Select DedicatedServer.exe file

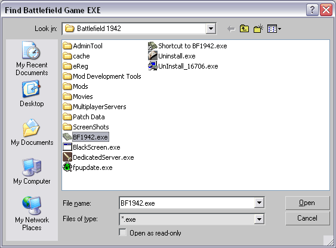click(x=98, y=157)
